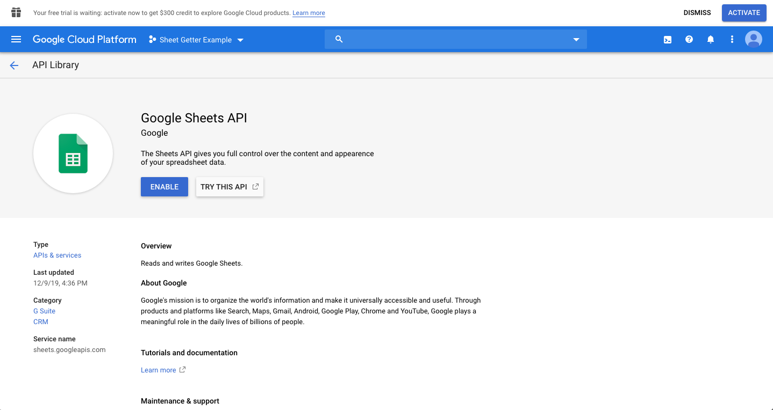Click the API Library page title
Viewport: 773px width, 410px height.
55,65
